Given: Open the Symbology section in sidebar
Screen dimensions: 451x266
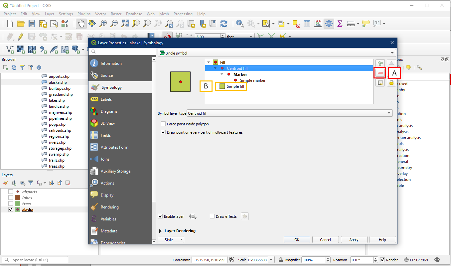Looking at the screenshot, I should point(111,87).
